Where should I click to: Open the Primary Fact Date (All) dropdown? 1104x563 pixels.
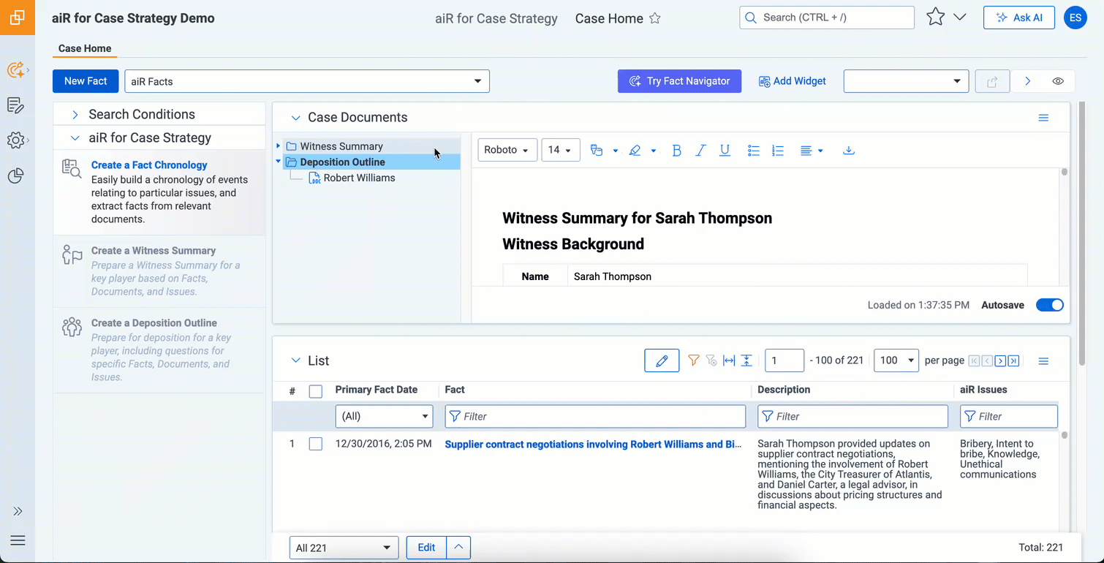[x=384, y=416]
